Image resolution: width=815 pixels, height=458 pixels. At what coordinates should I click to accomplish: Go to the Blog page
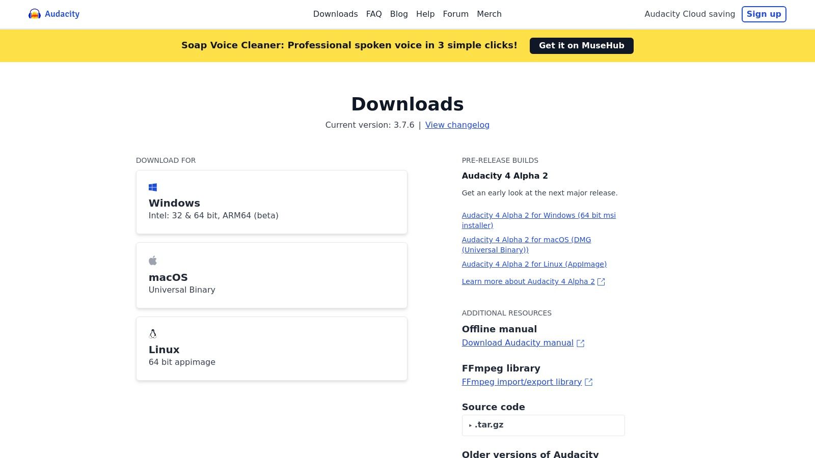[x=399, y=14]
